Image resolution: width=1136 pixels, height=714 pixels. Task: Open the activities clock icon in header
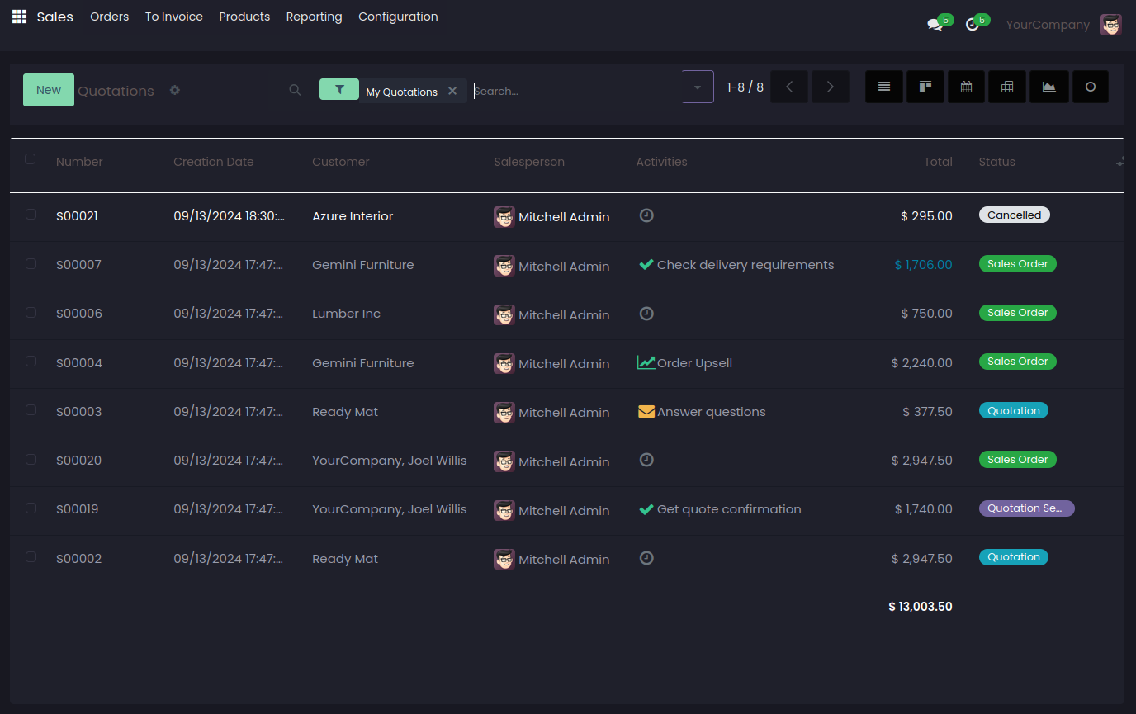click(973, 25)
